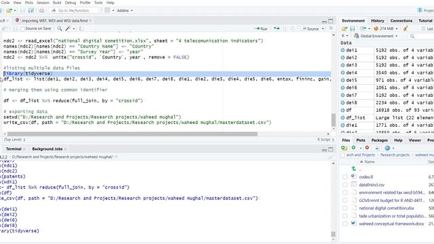Open the recent files dropdown arrow
The width and height of the screenshot is (434, 244).
pyautogui.click(x=15, y=11)
